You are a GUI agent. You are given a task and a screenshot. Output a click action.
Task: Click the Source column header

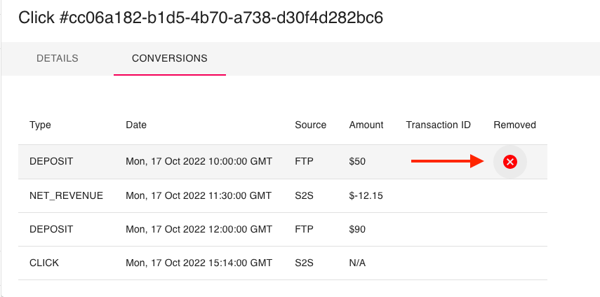pos(310,125)
